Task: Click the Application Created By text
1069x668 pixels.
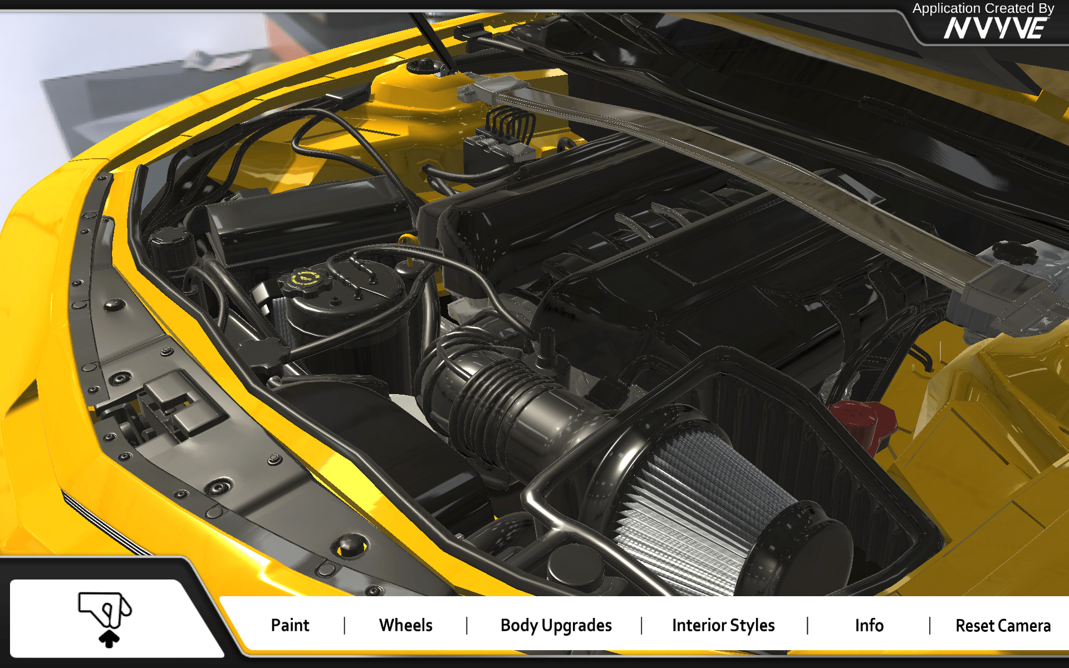Action: click(983, 8)
